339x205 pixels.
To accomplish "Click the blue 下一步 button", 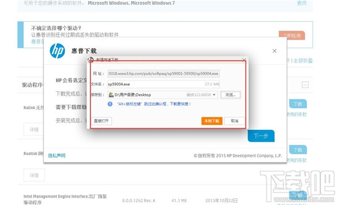I will (261, 136).
